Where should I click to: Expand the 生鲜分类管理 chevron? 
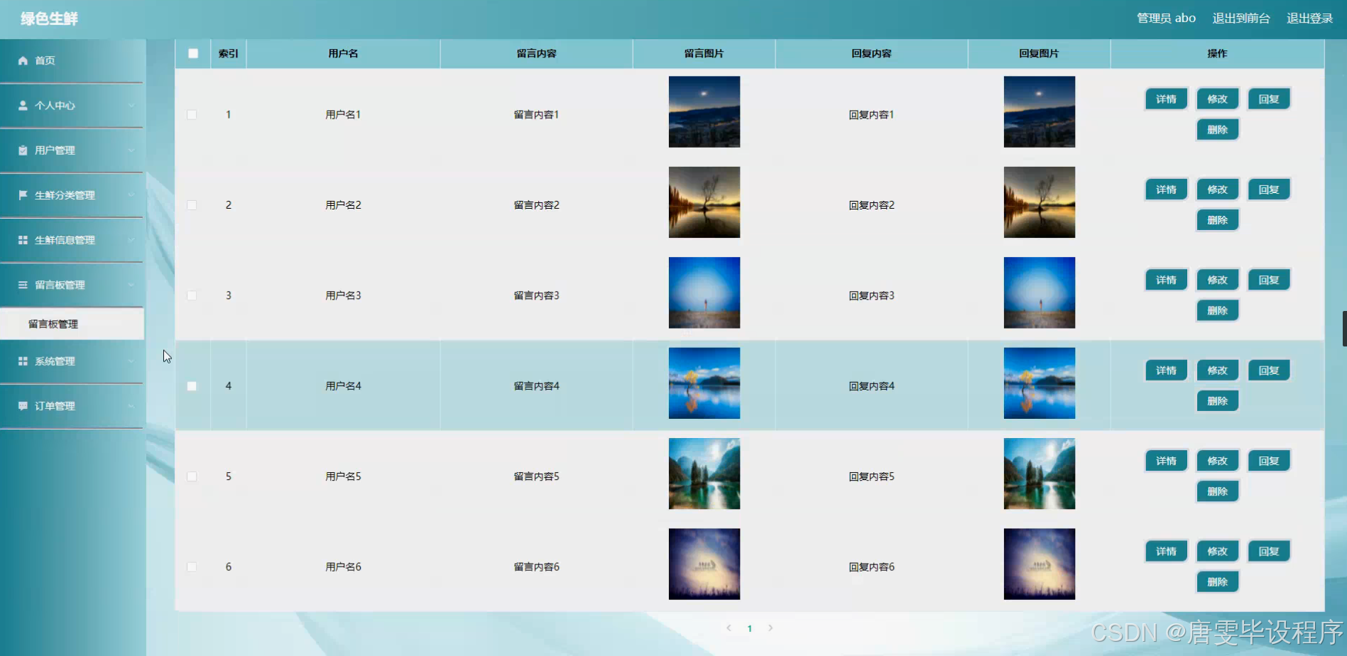(x=131, y=195)
